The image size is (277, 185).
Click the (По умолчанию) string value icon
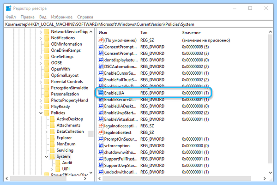coord(101,40)
